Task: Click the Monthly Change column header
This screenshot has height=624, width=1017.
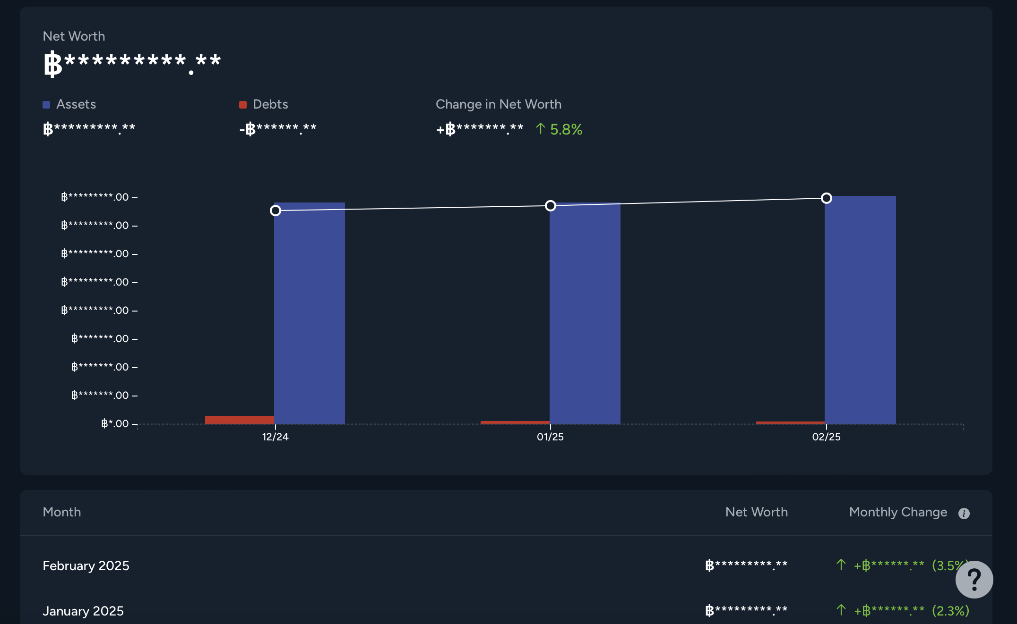Action: click(898, 513)
